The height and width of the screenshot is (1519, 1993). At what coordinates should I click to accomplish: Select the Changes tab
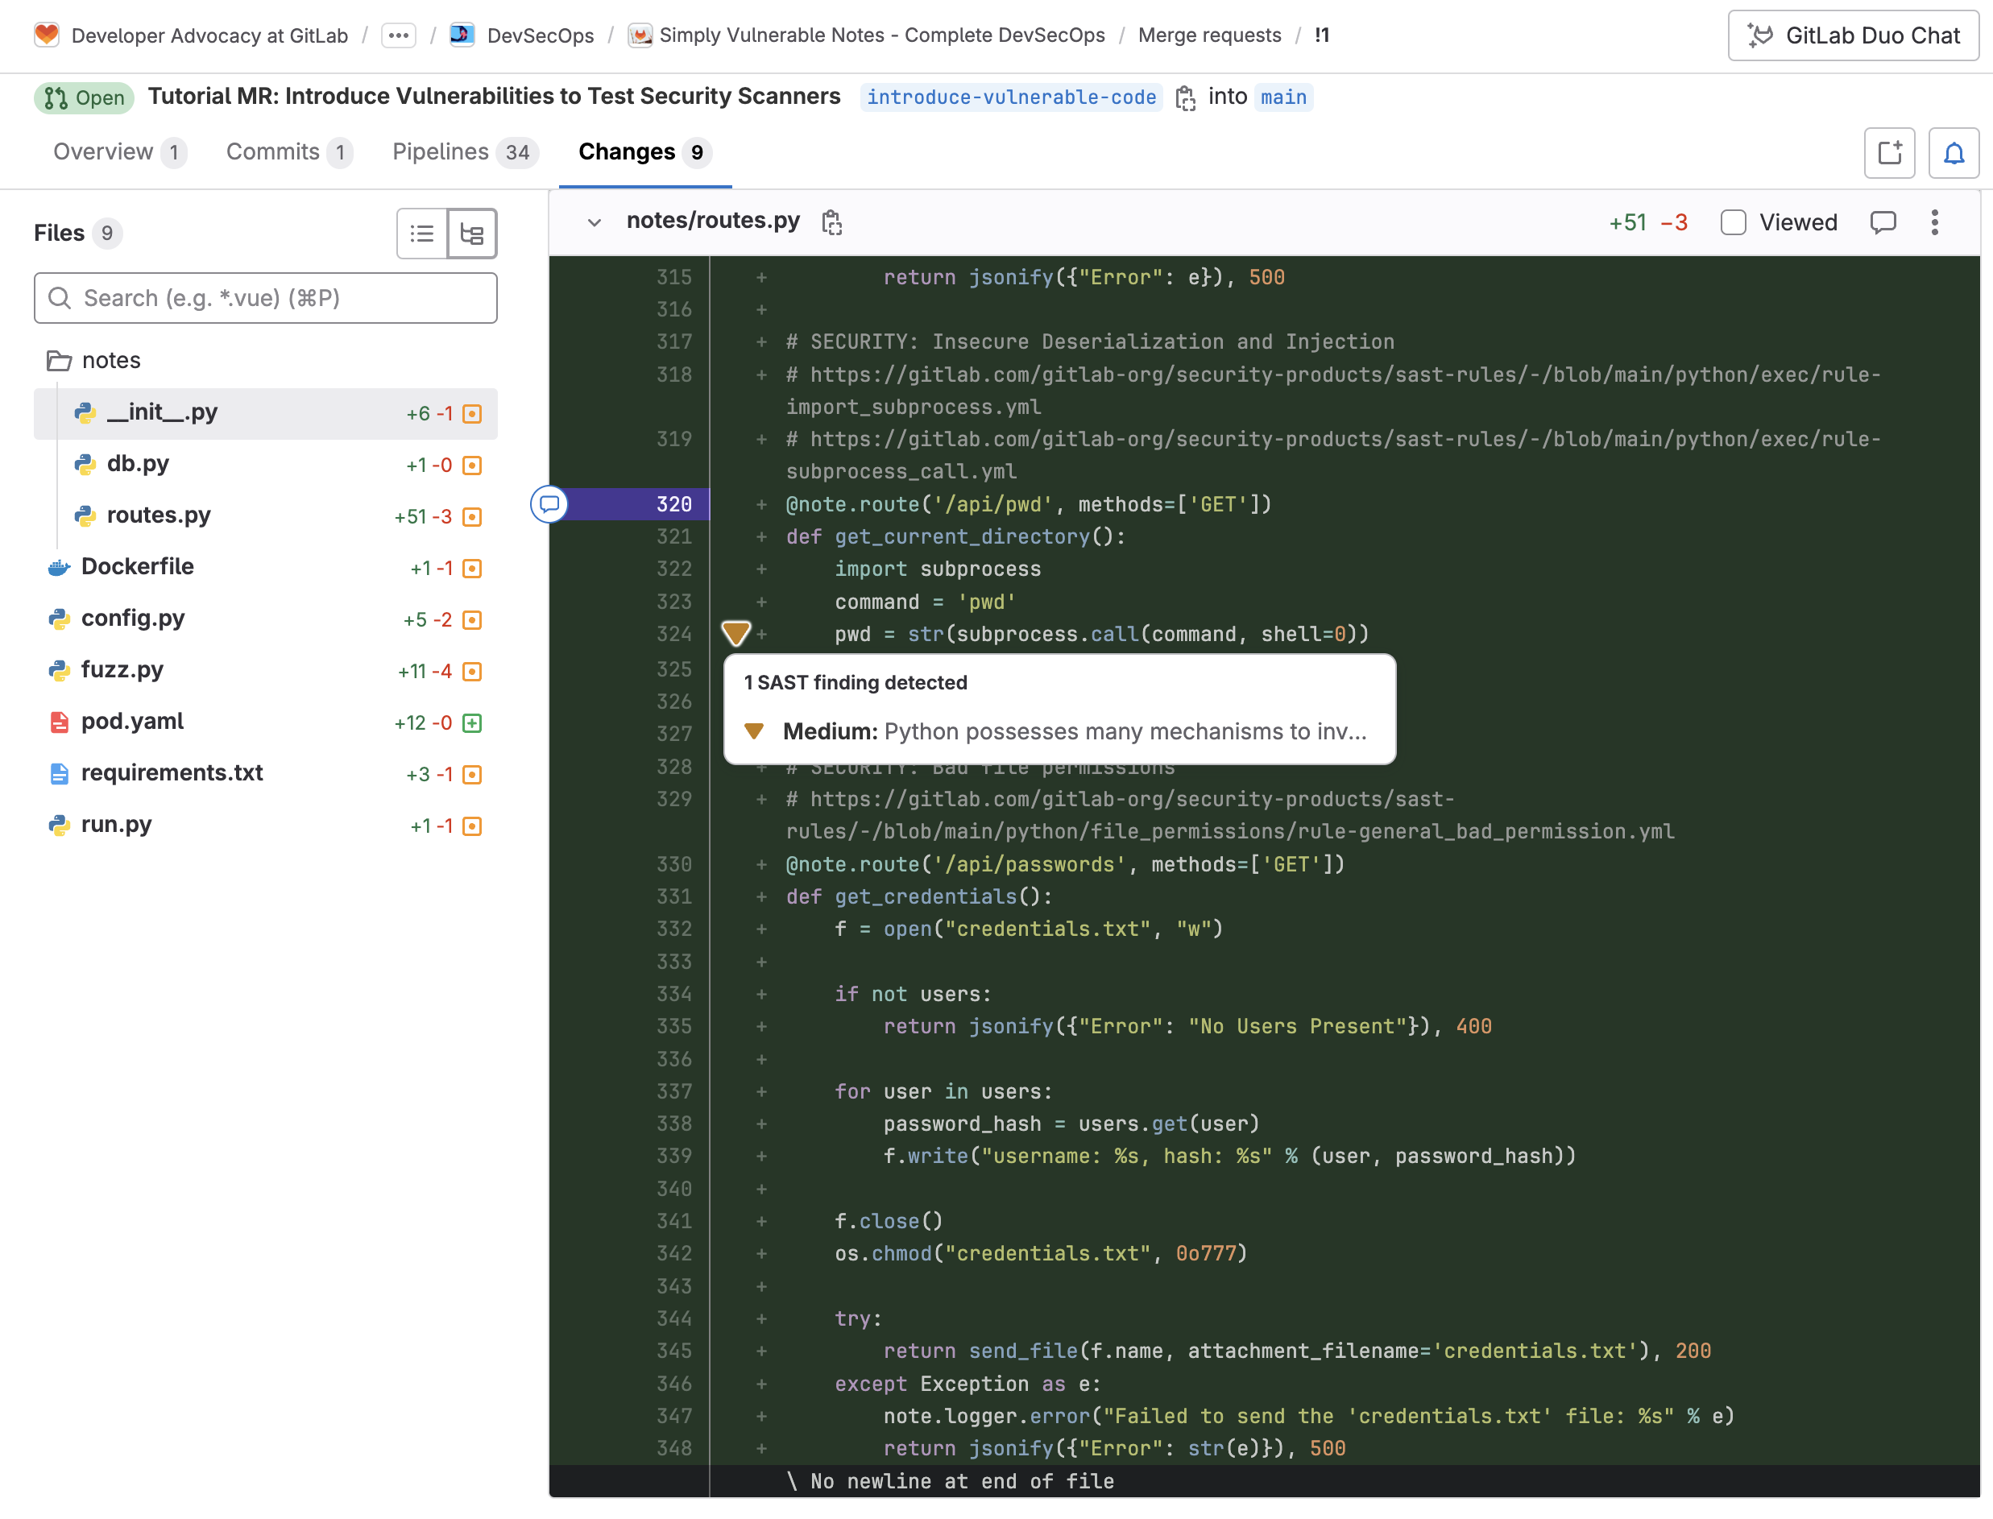click(644, 152)
